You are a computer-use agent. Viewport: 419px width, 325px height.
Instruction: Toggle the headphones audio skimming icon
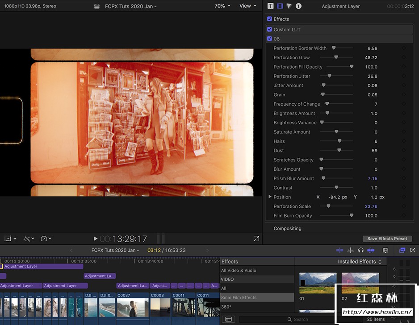[x=360, y=251]
